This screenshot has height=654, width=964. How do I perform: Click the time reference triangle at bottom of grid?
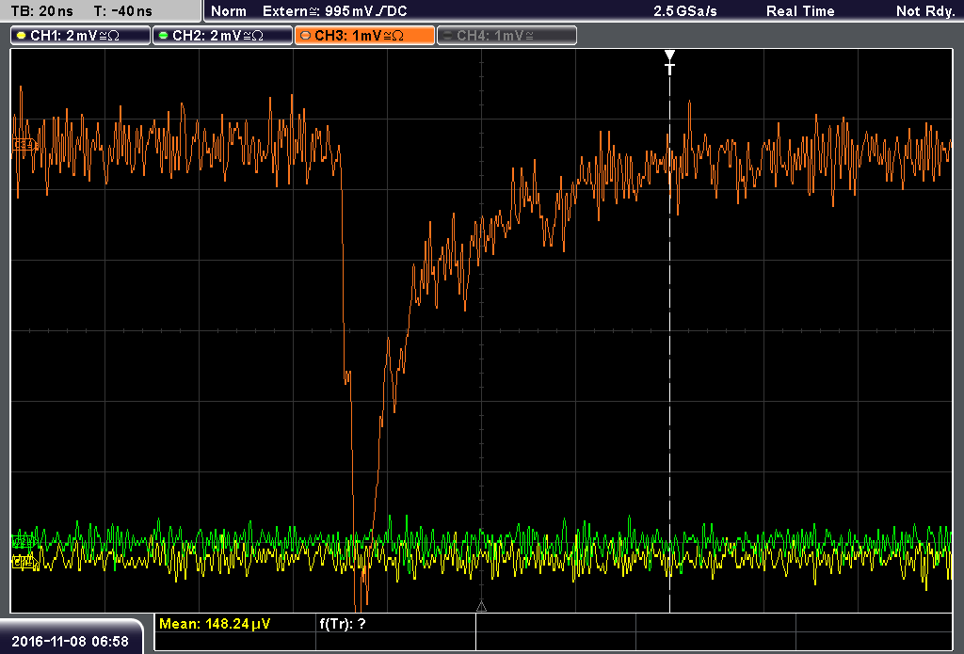(481, 606)
